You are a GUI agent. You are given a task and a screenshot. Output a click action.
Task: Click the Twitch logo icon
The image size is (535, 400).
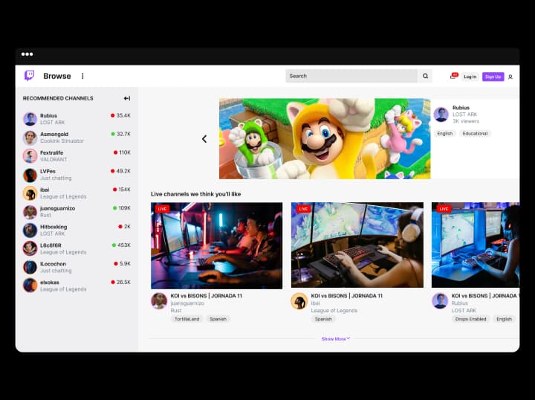(x=29, y=75)
